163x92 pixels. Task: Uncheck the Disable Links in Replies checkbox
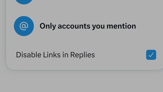click(151, 55)
